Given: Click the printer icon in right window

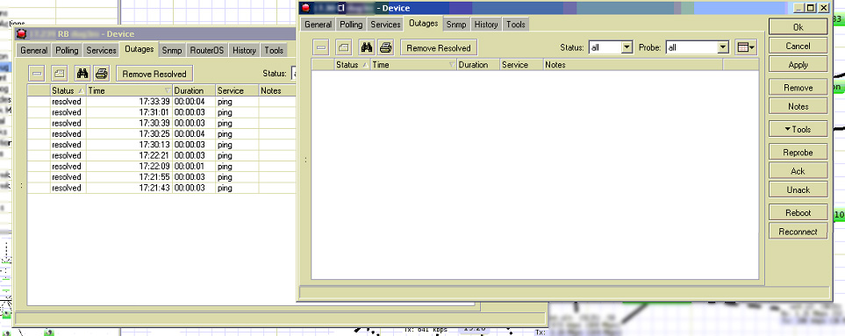Looking at the screenshot, I should tap(385, 47).
